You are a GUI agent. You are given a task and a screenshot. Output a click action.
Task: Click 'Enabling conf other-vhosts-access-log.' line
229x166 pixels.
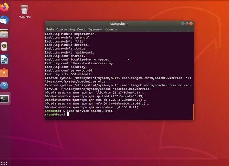pos(80,63)
